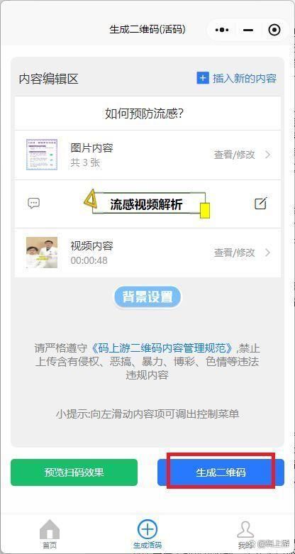The image size is (295, 554).
Task: Tap the circular target close icon
Action: [274, 30]
